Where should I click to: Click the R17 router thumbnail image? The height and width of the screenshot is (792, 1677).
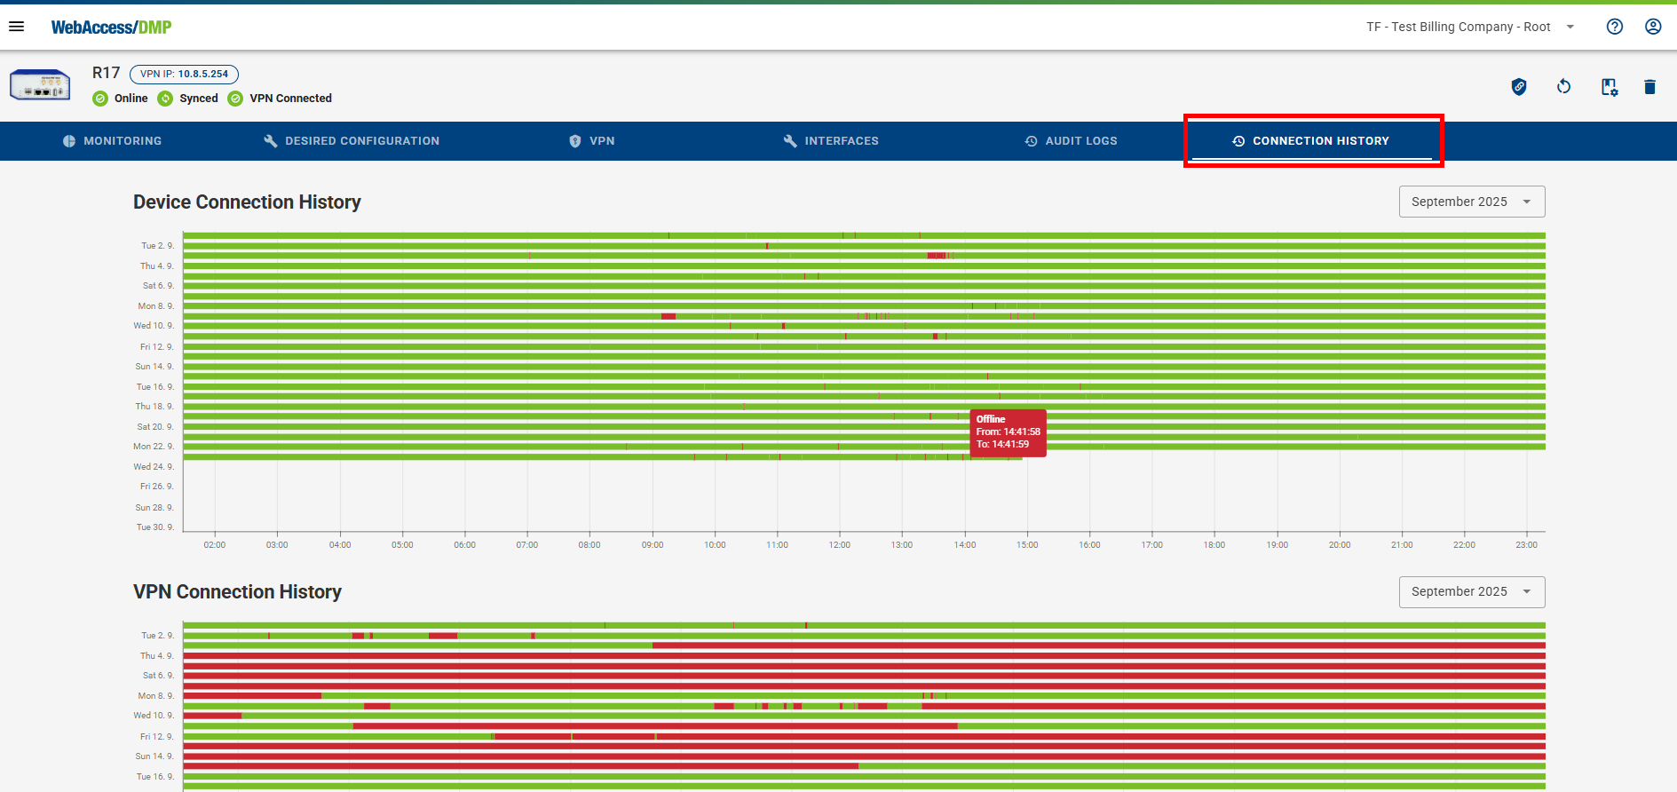(x=40, y=85)
